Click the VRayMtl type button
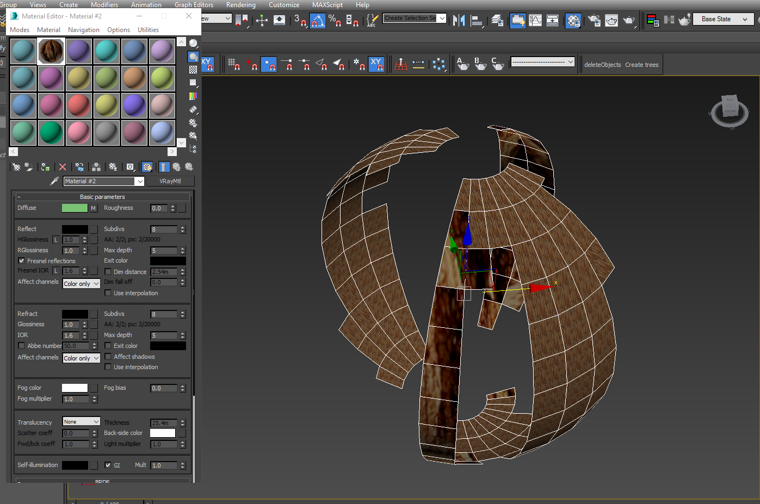The height and width of the screenshot is (504, 760). point(170,181)
